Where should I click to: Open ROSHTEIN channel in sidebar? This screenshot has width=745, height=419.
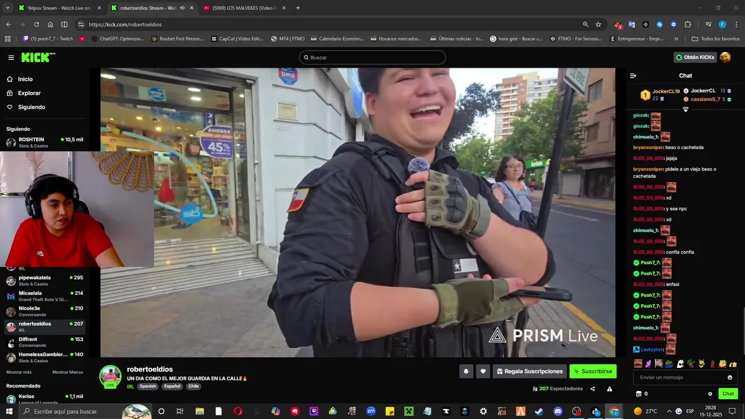(45, 143)
